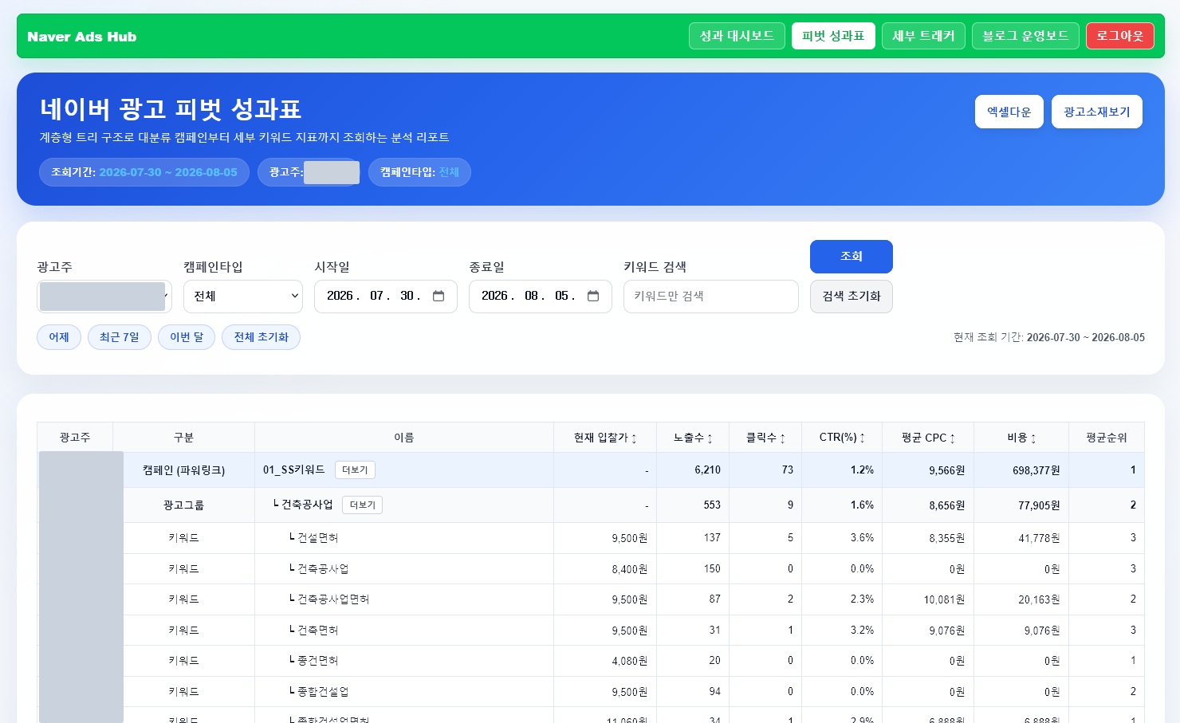Open 광고소재보기 button
The image size is (1180, 723).
click(1097, 112)
